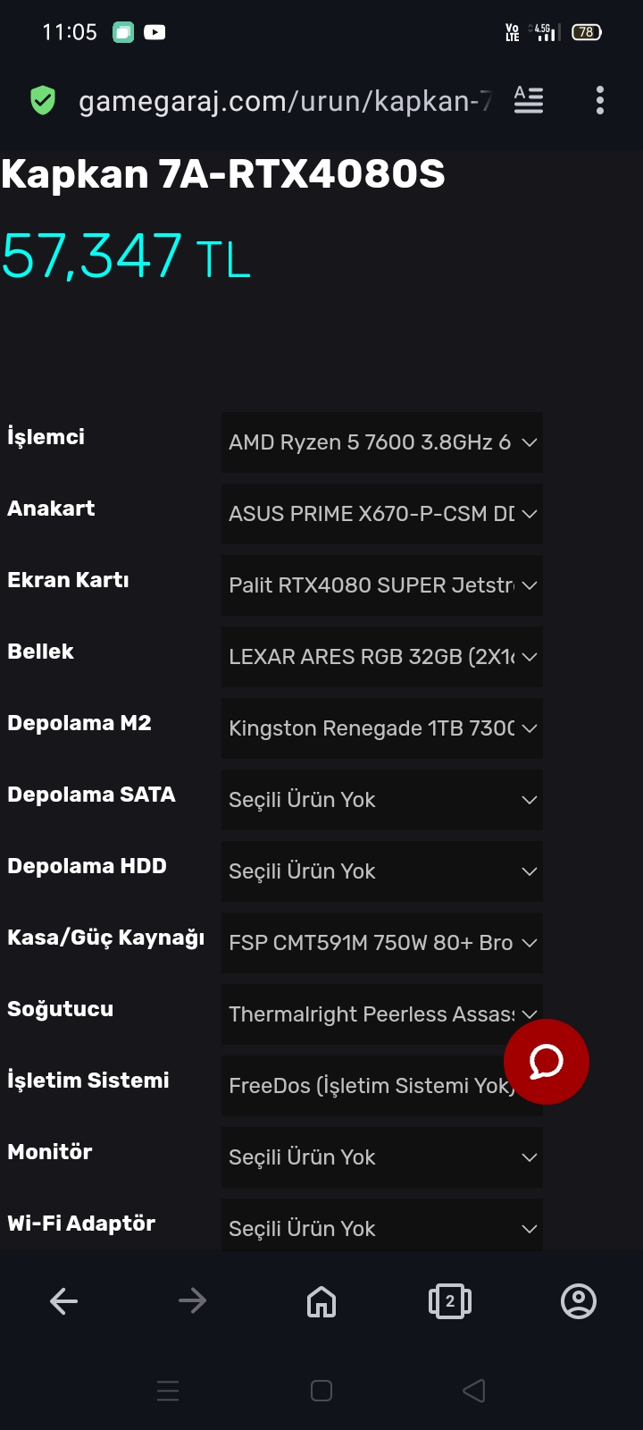
Task: Select a monitor in the Monitör dropdown
Action: click(381, 1157)
